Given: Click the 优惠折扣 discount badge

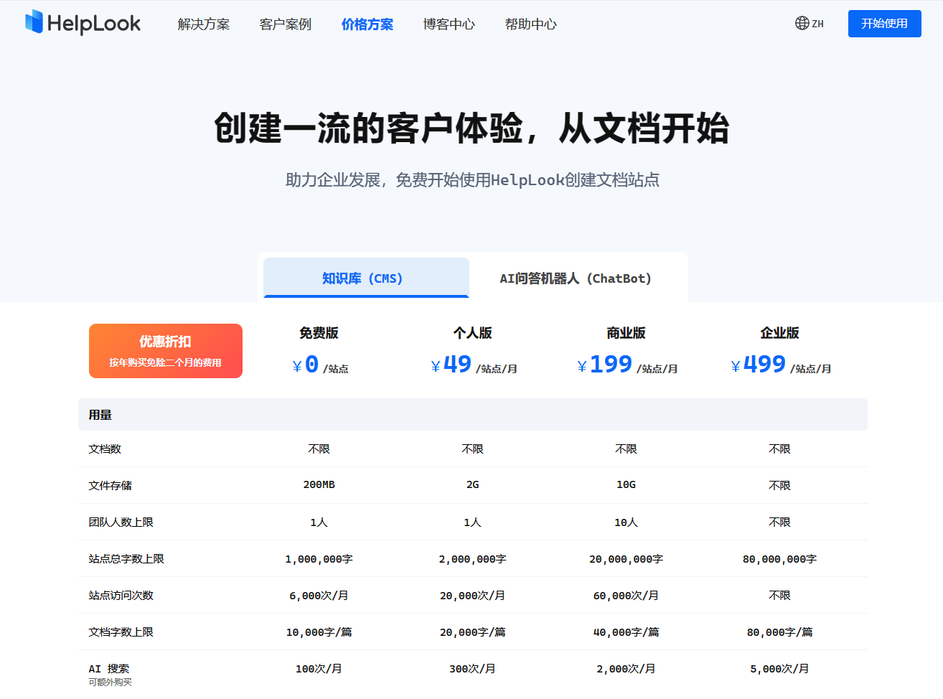Looking at the screenshot, I should tap(165, 350).
